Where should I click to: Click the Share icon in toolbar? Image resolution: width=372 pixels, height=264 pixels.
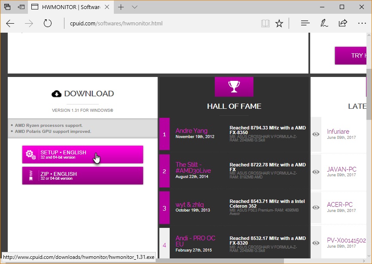(x=343, y=24)
